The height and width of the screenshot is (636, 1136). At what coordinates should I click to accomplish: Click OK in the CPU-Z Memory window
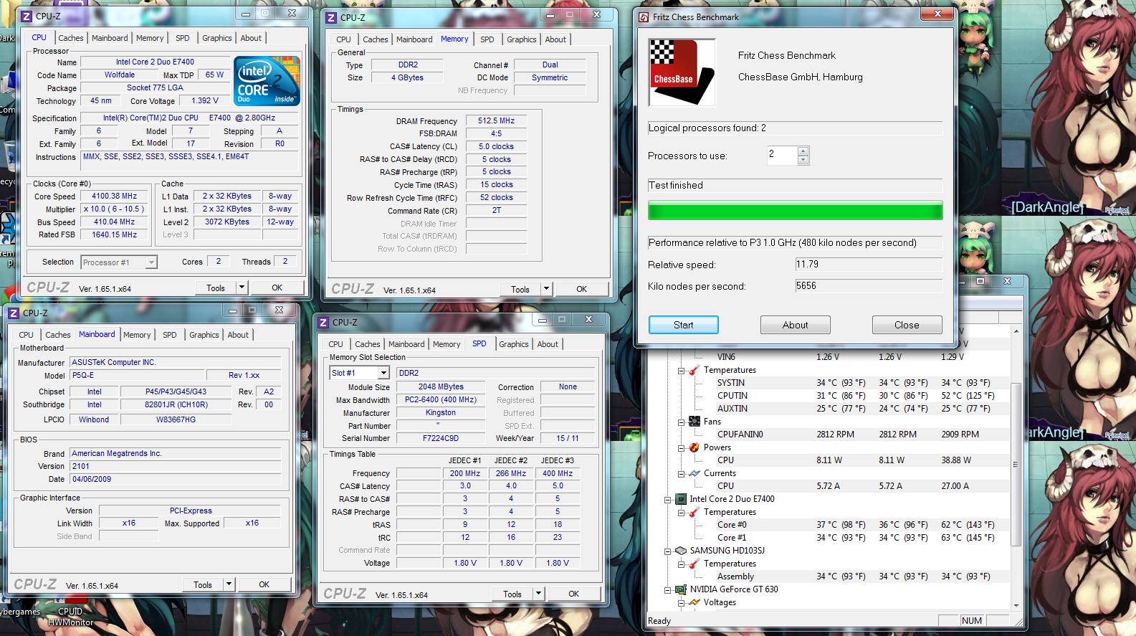pyautogui.click(x=582, y=290)
